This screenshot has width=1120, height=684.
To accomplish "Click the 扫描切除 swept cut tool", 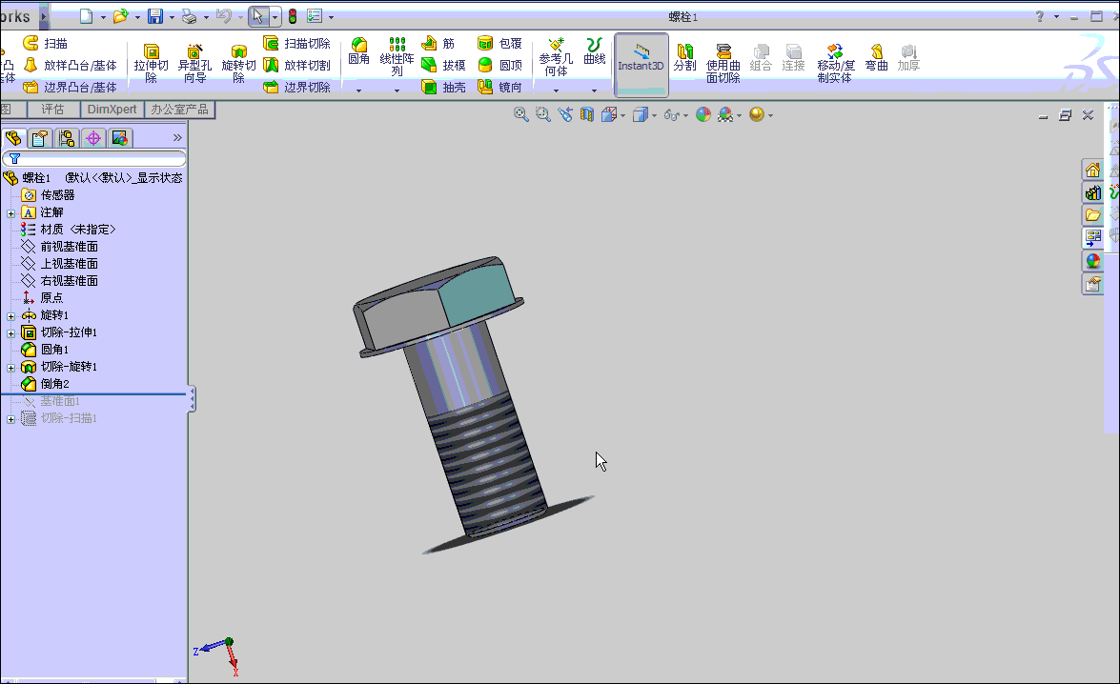I will pos(296,44).
